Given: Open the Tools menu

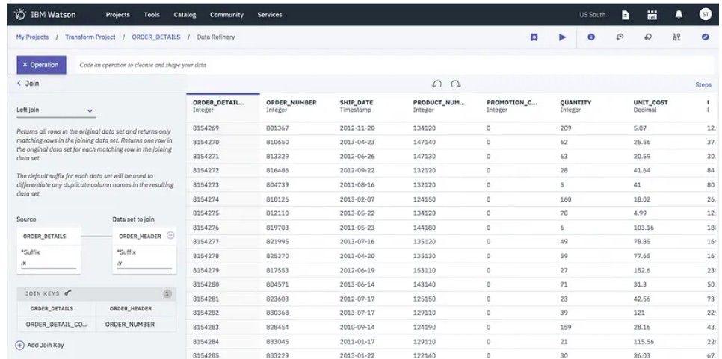Looking at the screenshot, I should click(x=152, y=15).
